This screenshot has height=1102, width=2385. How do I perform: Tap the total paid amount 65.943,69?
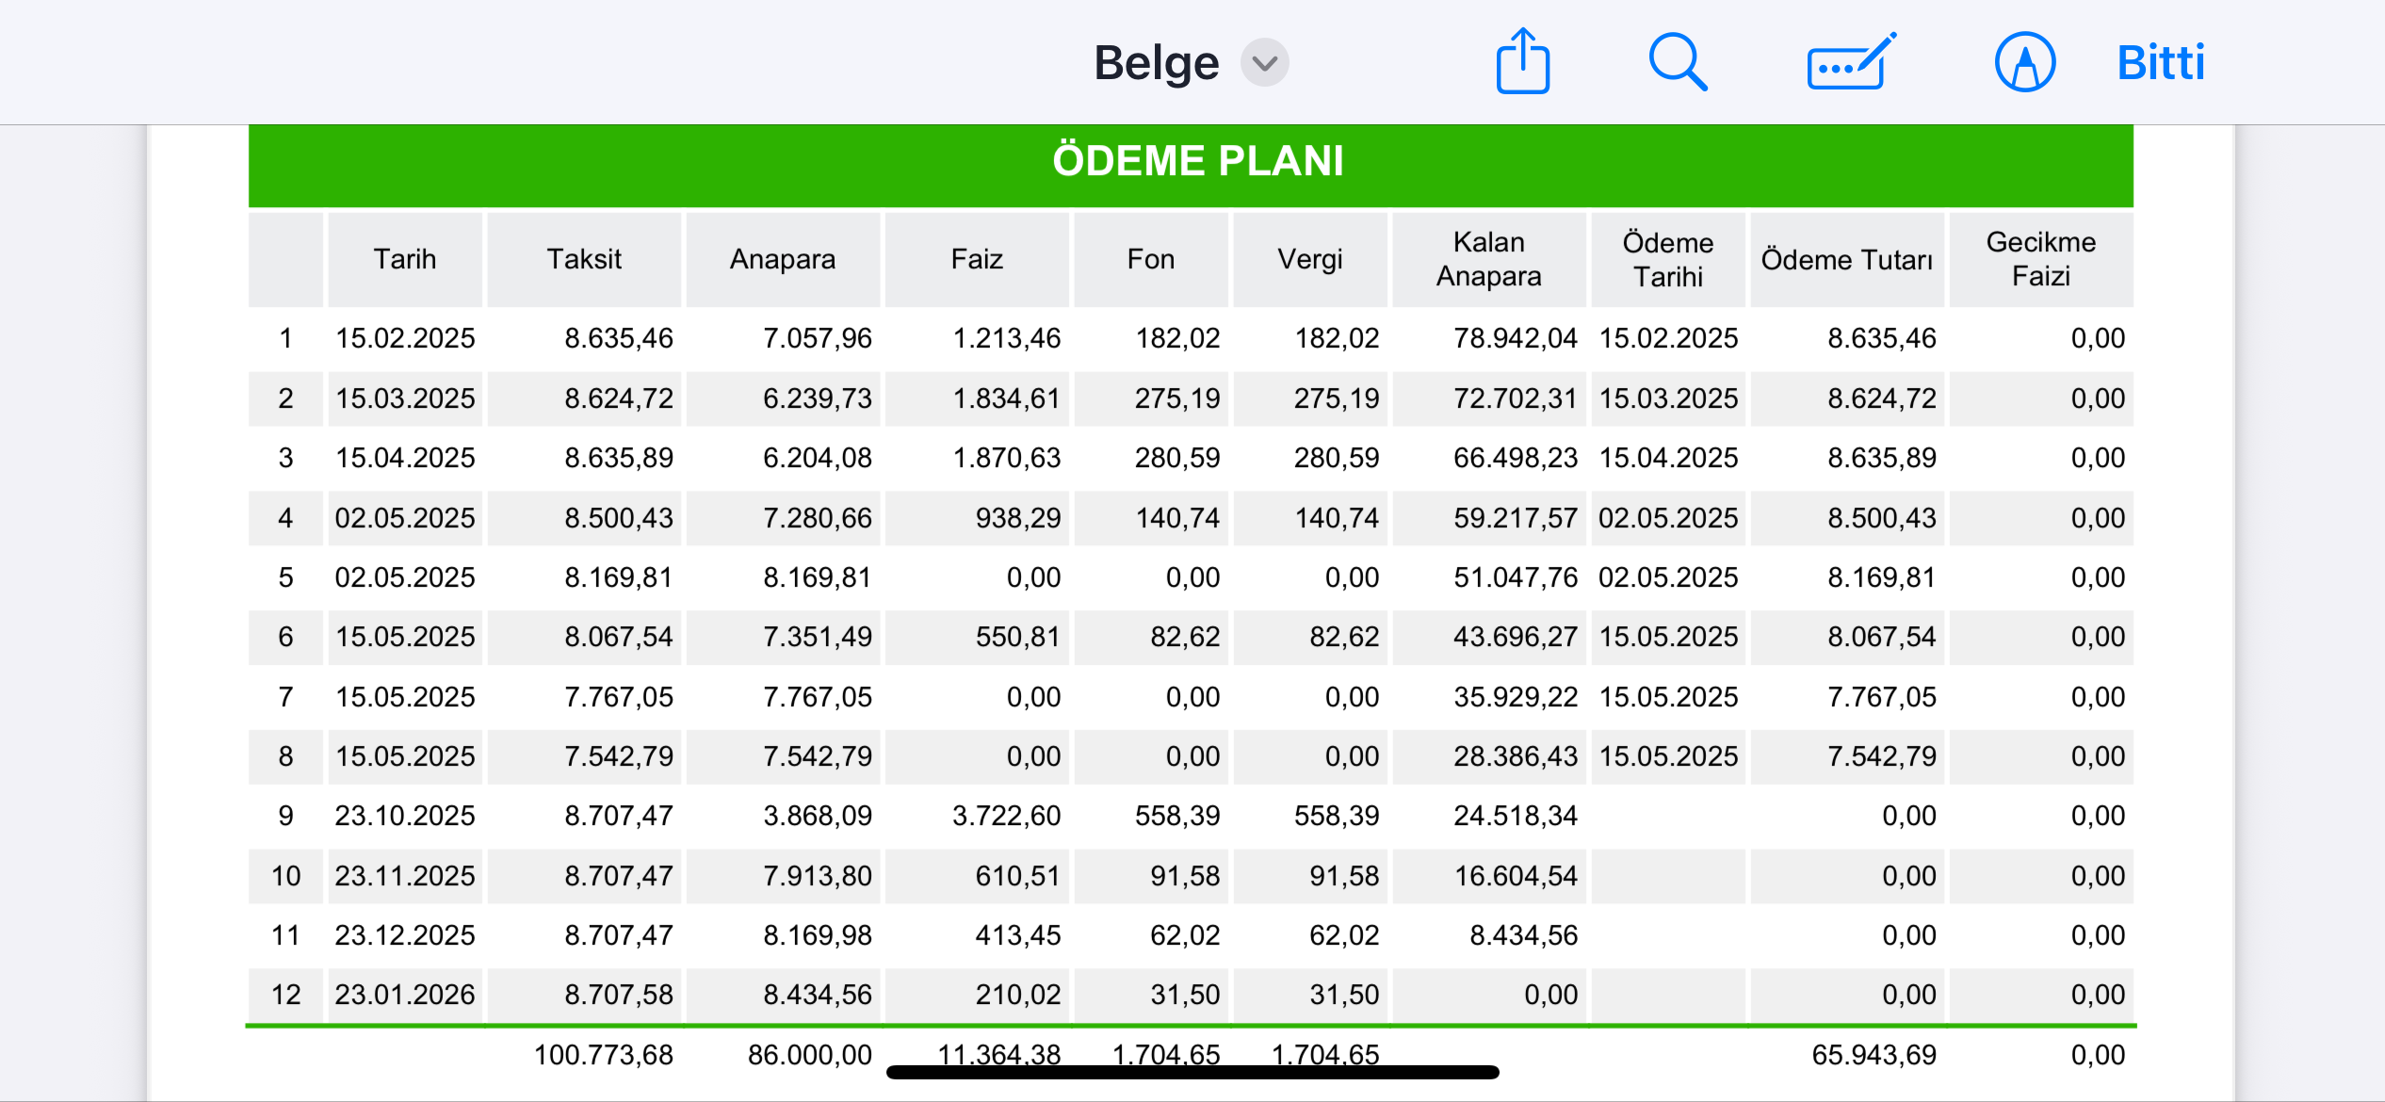coord(1874,1054)
